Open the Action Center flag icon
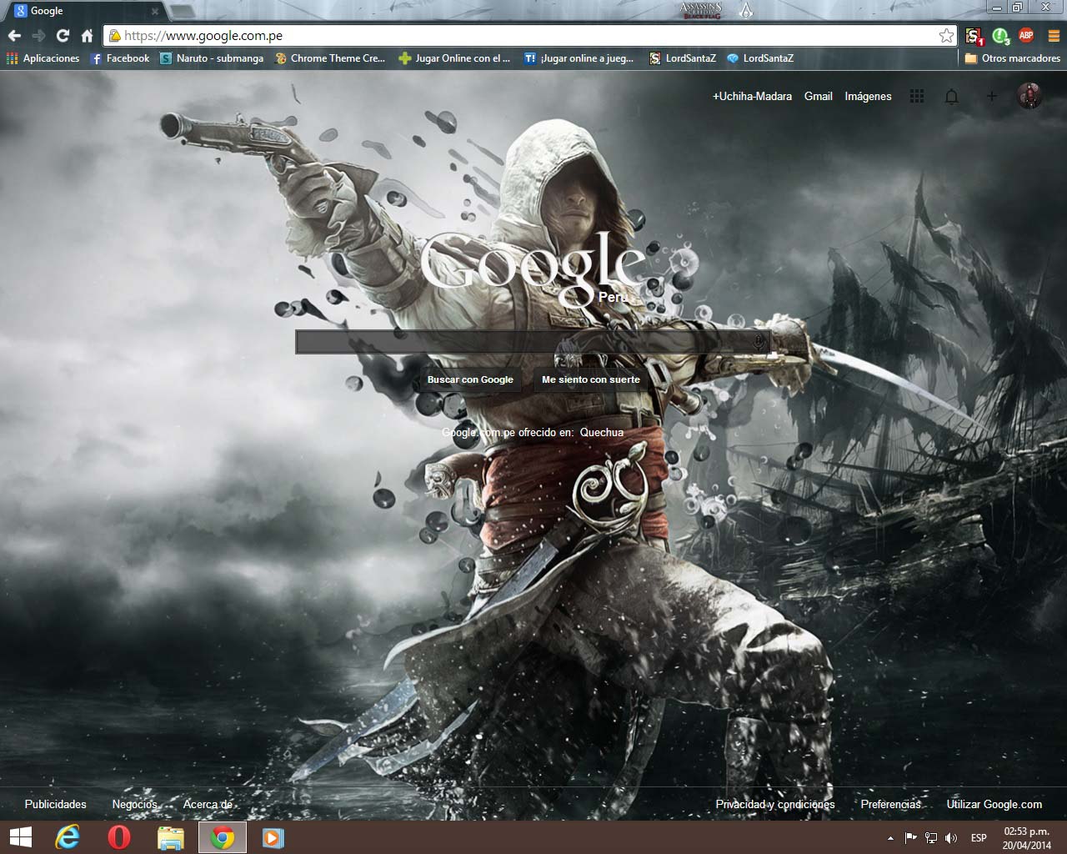Viewport: 1067px width, 854px height. (910, 838)
